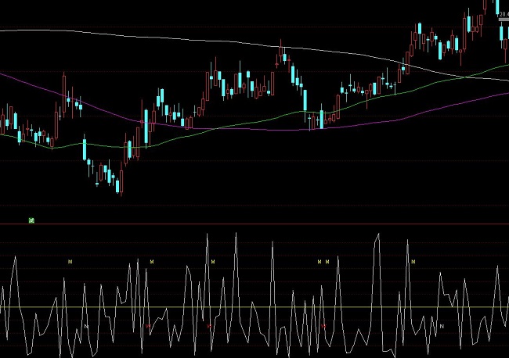Click the third yellow M marker from left
Viewport: 509px width, 358px height.
319,261
